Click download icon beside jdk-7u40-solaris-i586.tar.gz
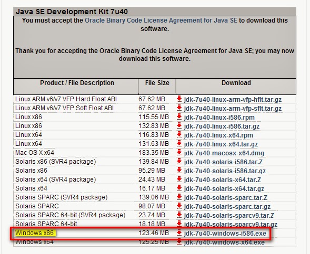The height and width of the screenshot is (254, 310). 179,170
